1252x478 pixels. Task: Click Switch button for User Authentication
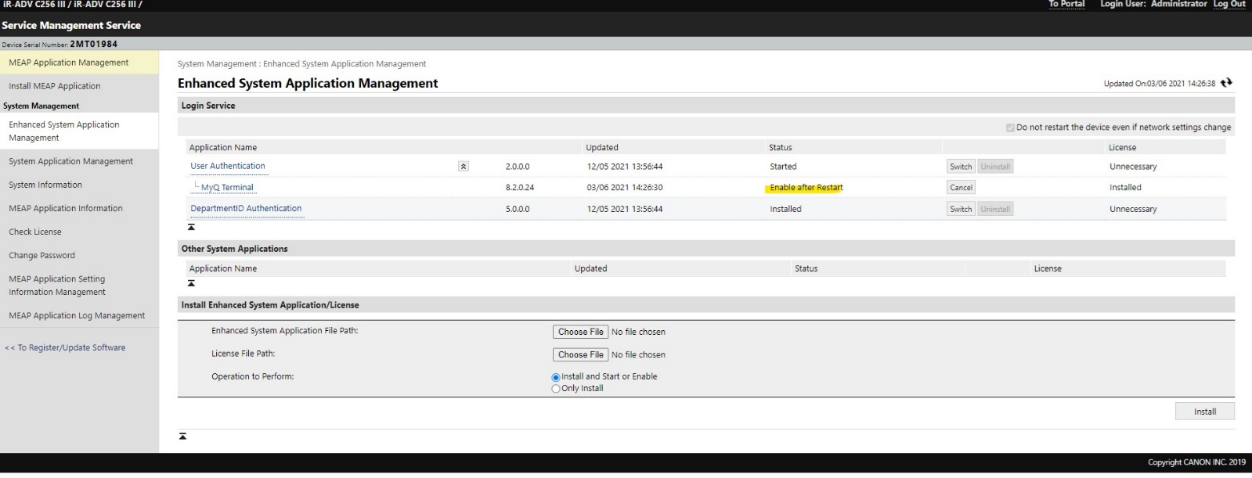point(961,167)
